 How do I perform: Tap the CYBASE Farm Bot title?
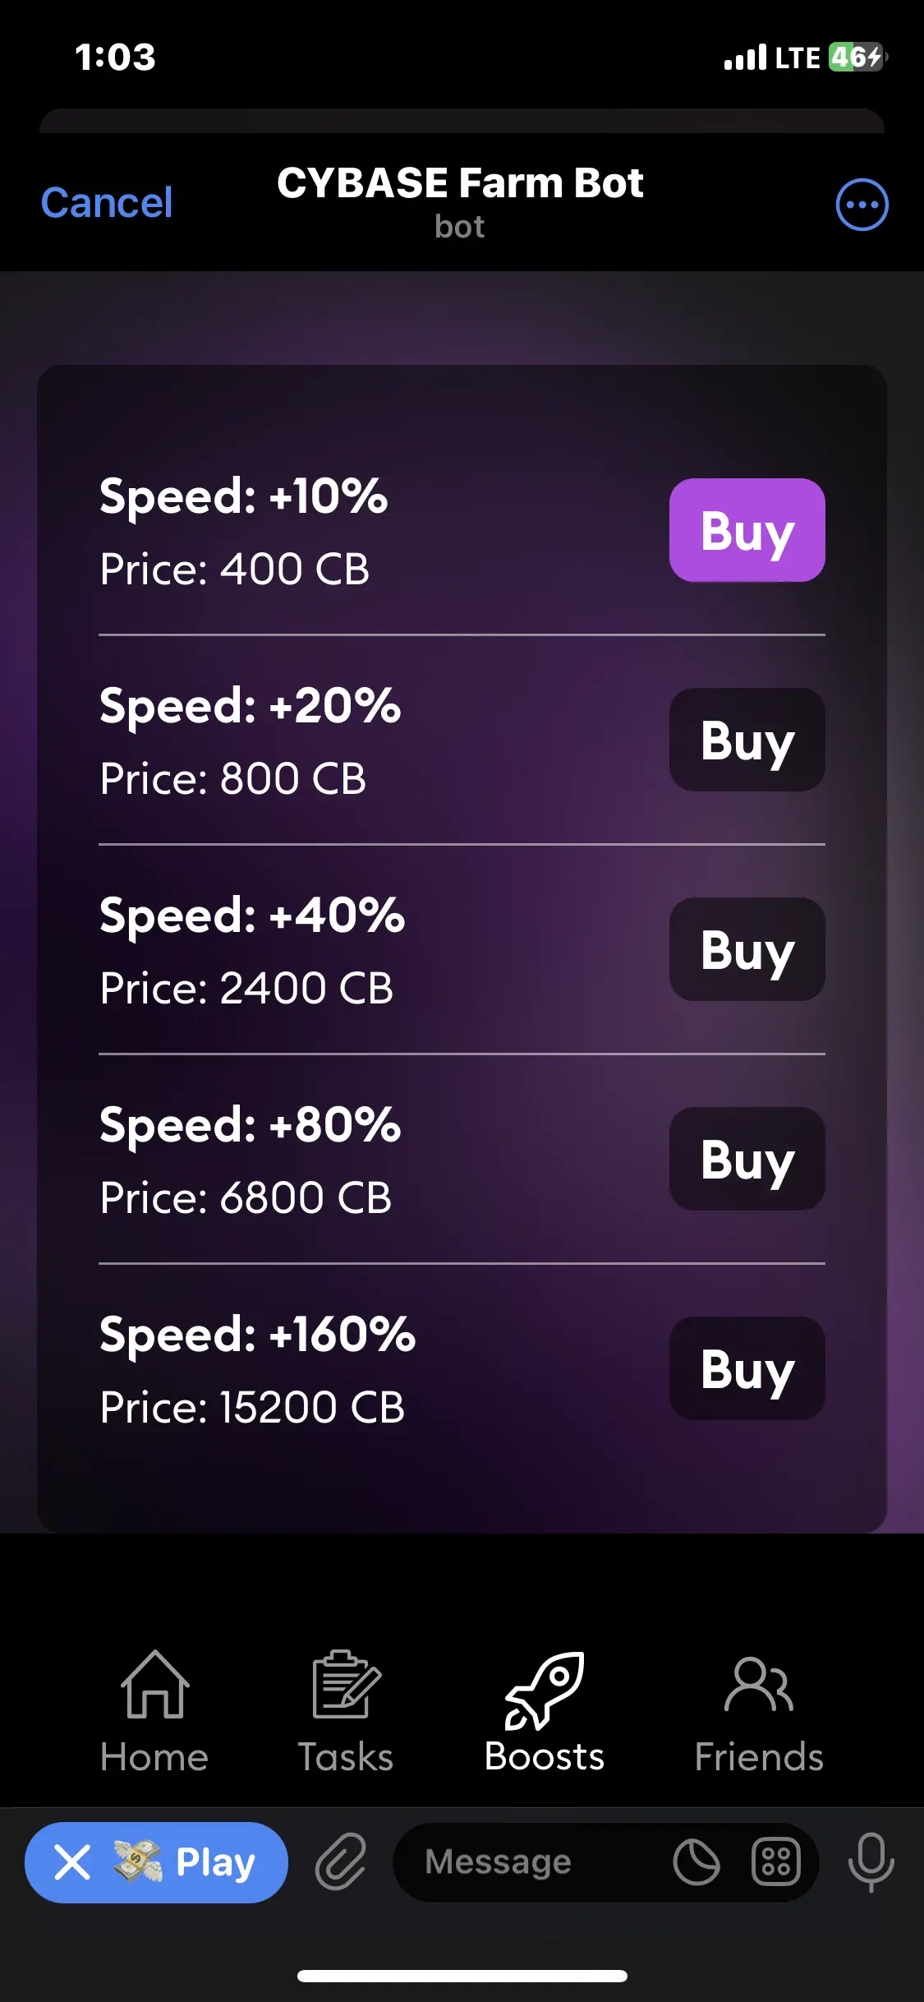point(460,184)
